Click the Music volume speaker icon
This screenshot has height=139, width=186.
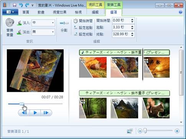(x=10, y=23)
